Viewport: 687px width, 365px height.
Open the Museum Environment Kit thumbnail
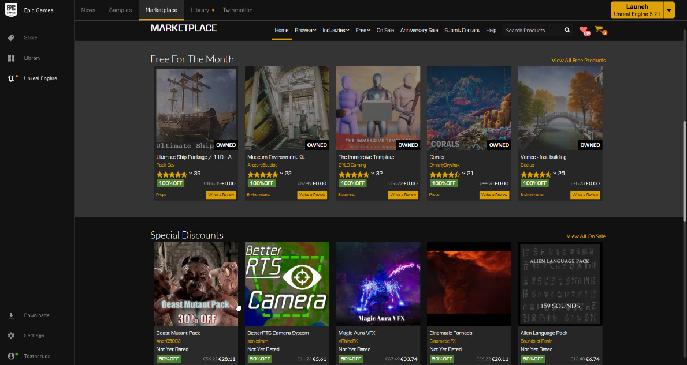coord(287,108)
